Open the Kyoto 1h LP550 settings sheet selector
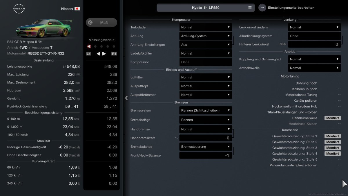The image size is (348, 196). point(206,8)
